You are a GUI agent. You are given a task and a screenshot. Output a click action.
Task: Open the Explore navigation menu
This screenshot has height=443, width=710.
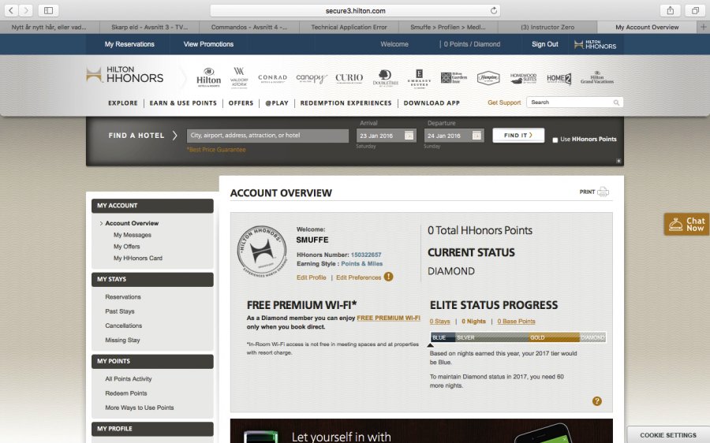(123, 103)
